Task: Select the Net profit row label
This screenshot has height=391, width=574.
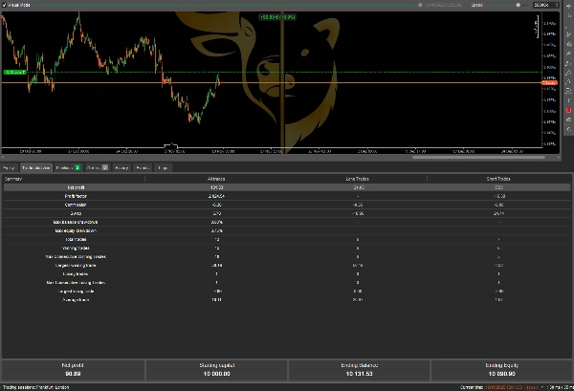Action: pos(76,187)
